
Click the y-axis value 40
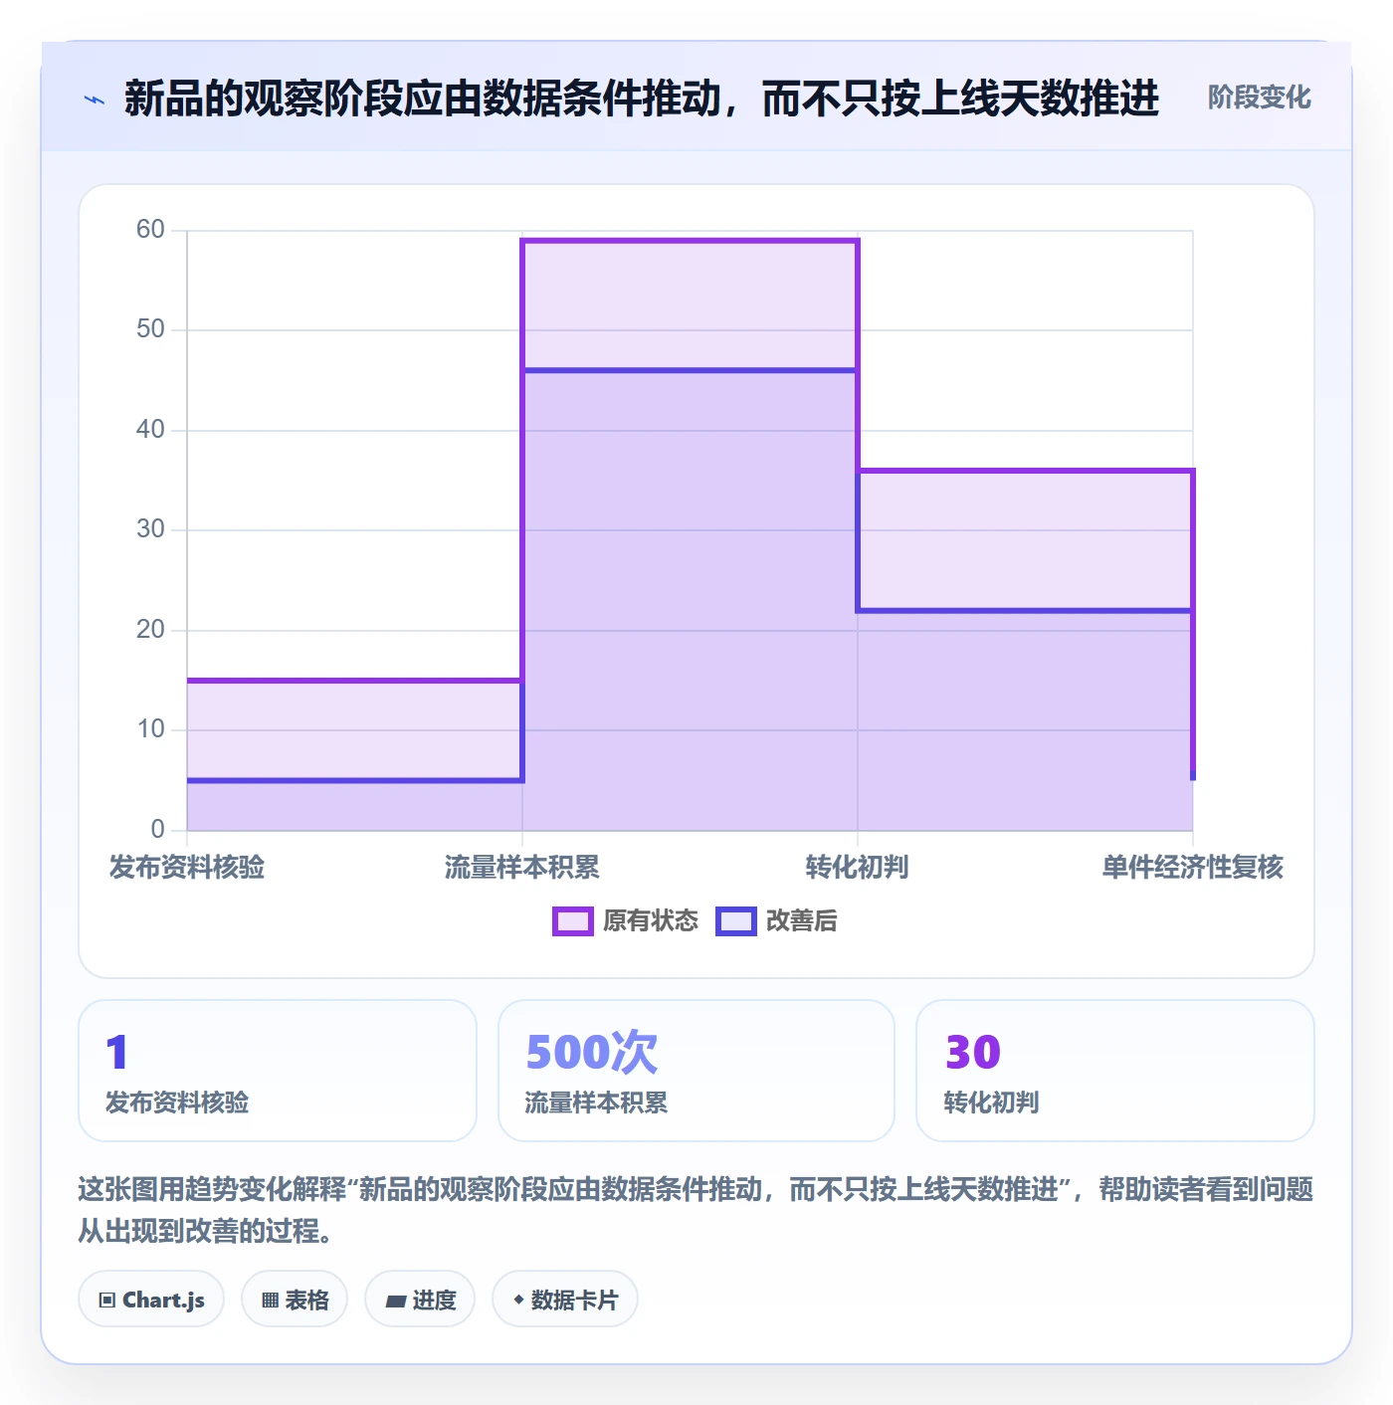150,430
